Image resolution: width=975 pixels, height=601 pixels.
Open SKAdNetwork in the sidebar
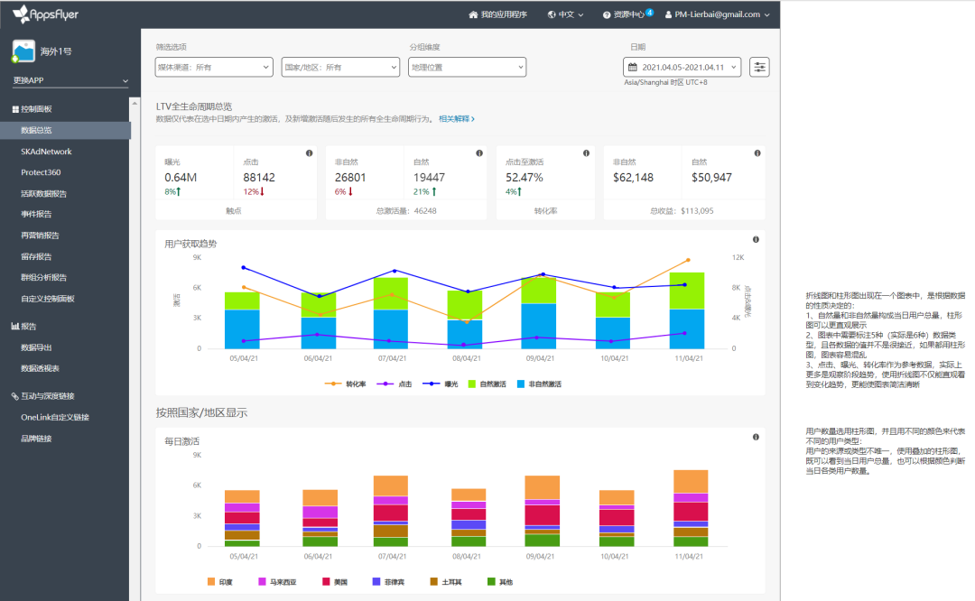46,152
